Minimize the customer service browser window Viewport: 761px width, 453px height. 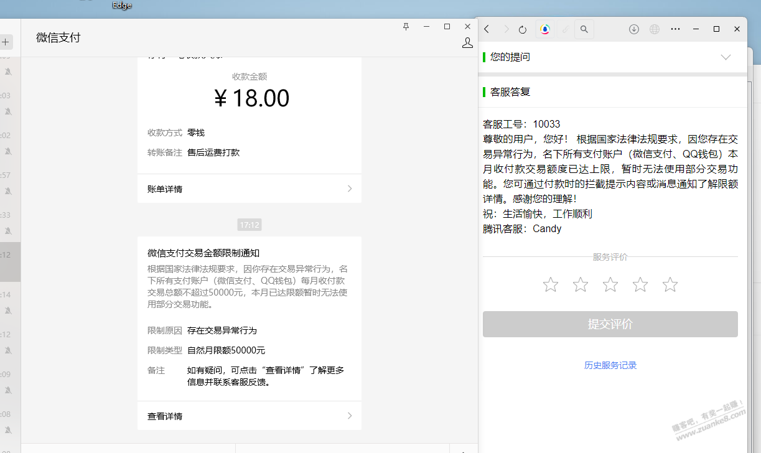(x=696, y=29)
